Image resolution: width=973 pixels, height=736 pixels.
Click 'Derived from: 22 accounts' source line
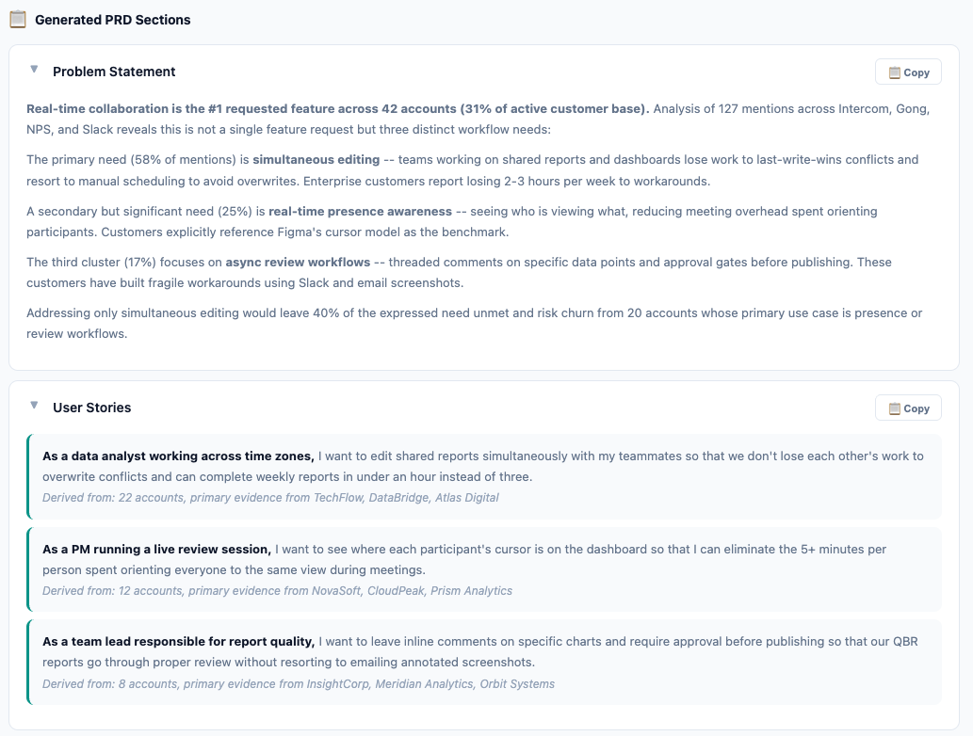click(x=270, y=497)
